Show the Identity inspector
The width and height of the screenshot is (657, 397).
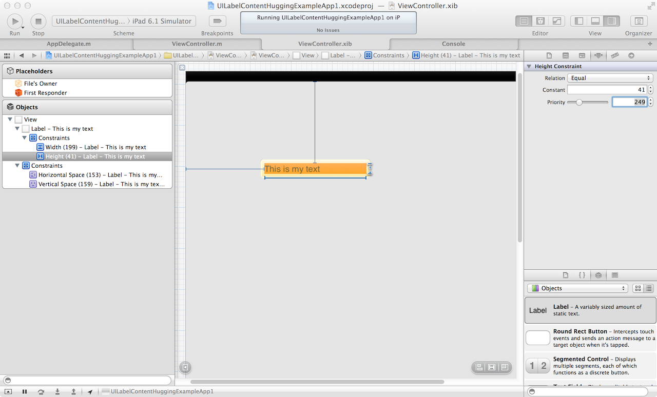(x=582, y=55)
